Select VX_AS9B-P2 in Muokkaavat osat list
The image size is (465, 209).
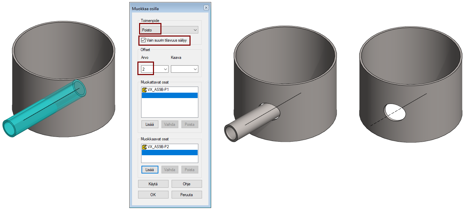[158, 147]
